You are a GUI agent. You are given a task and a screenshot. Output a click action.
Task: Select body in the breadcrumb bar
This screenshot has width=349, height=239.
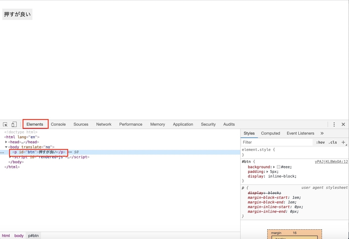19,236
